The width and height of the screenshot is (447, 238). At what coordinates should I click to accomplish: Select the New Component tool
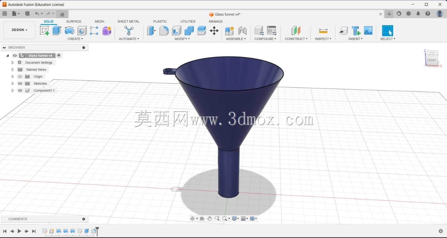tap(229, 31)
